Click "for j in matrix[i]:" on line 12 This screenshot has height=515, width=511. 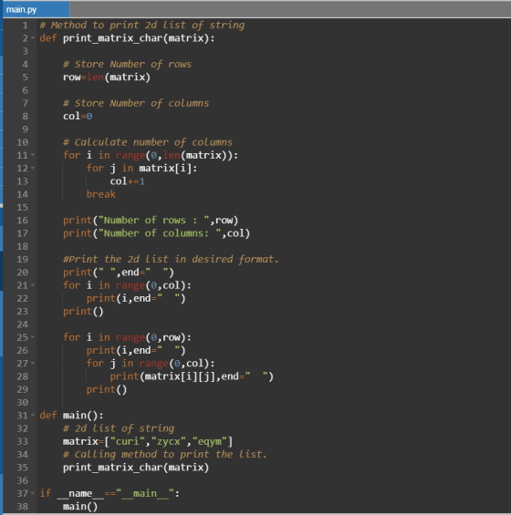point(141,168)
